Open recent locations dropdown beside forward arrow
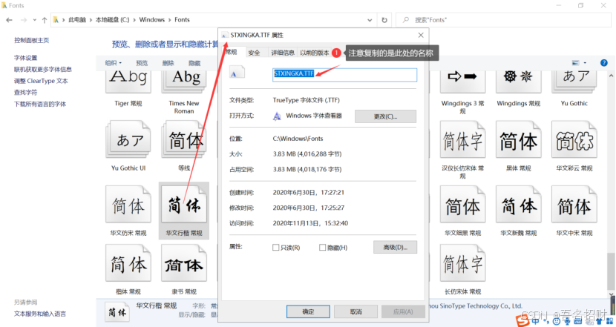The height and width of the screenshot is (327, 616). (x=35, y=20)
